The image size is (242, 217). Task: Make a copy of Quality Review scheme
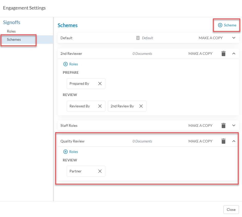coord(200,141)
